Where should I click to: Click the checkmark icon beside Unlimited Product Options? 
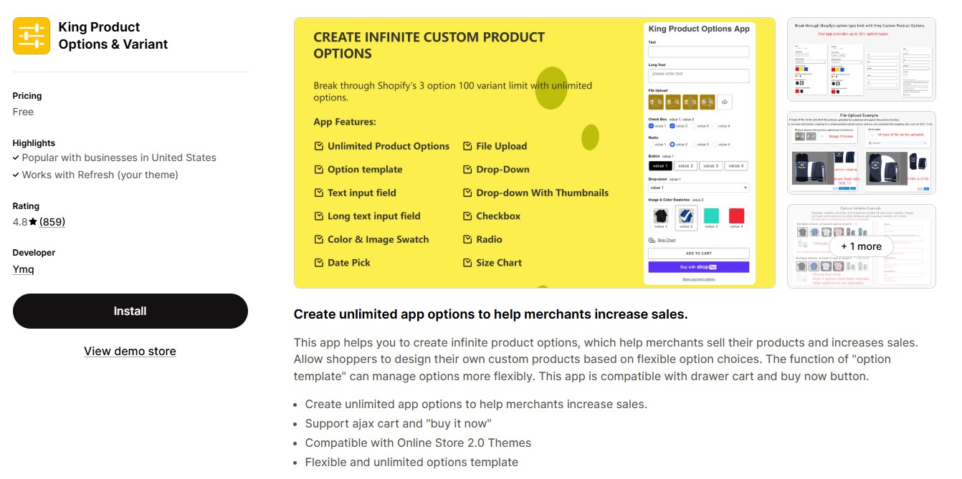tap(319, 146)
